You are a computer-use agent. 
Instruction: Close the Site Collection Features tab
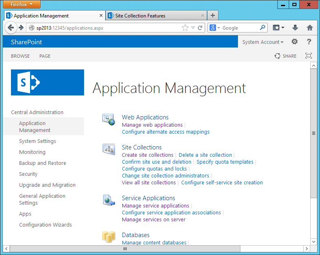203,15
